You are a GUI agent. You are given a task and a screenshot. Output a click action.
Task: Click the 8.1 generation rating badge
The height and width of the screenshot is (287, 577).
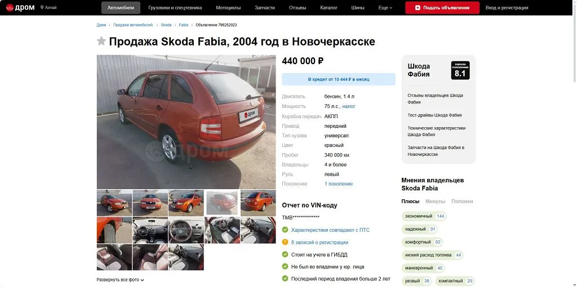460,70
